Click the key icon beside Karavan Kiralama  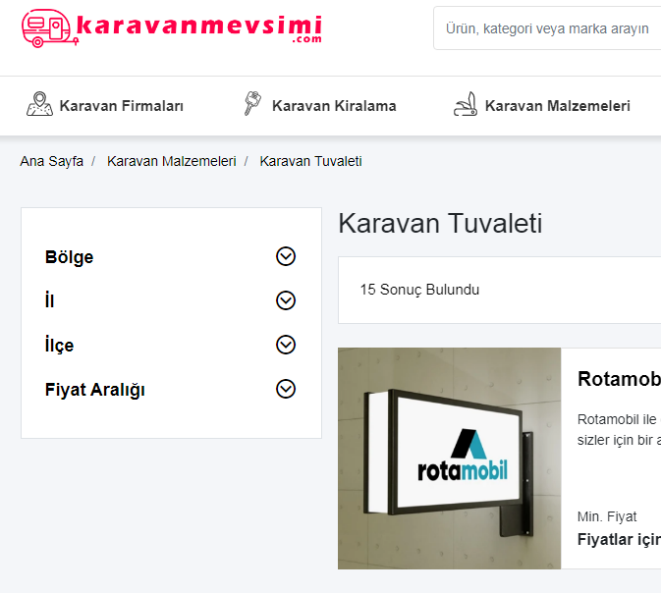click(252, 104)
